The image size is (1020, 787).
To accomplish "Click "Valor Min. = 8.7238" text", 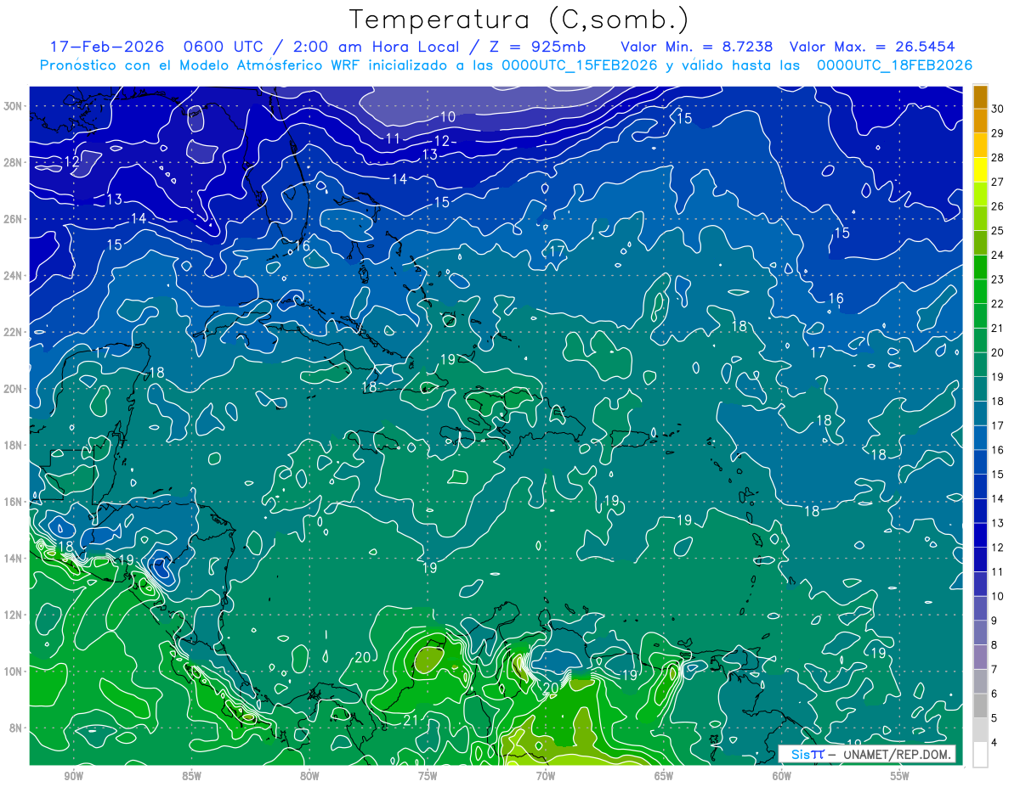I will click(696, 47).
